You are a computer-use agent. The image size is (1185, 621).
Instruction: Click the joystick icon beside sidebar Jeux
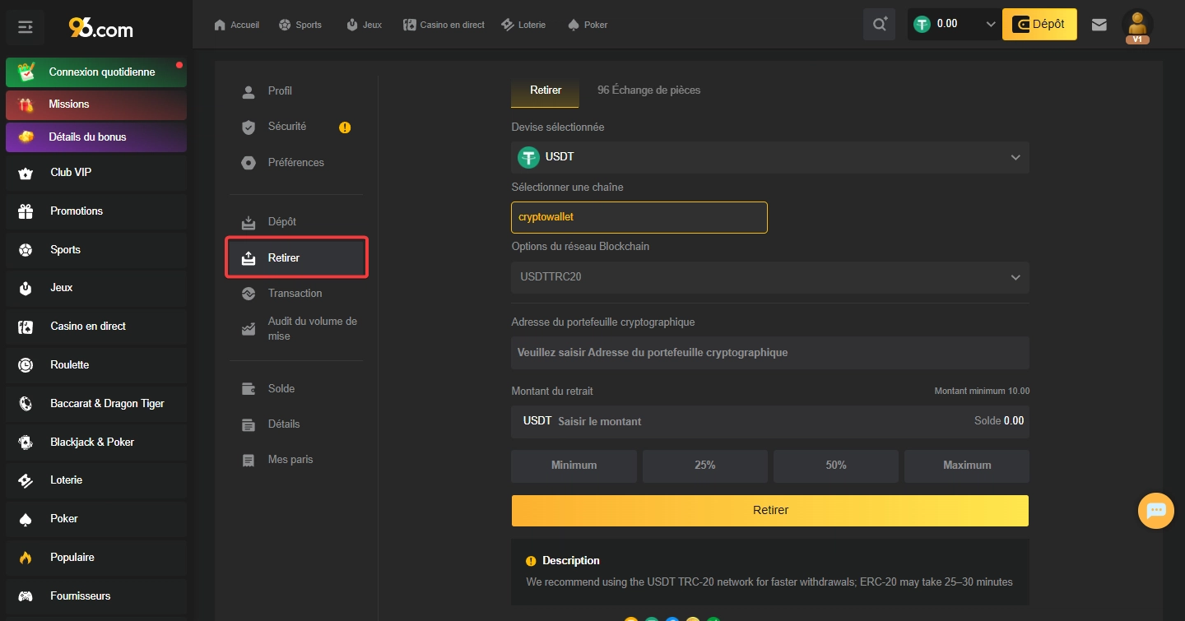[26, 288]
